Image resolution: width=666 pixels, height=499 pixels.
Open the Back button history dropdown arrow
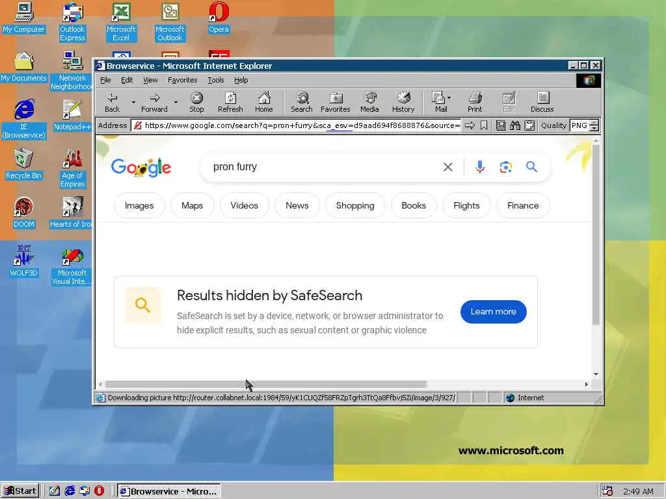[133, 102]
